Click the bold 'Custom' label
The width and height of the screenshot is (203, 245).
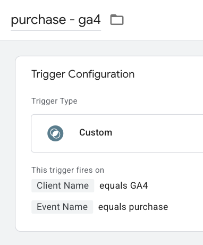(x=96, y=132)
